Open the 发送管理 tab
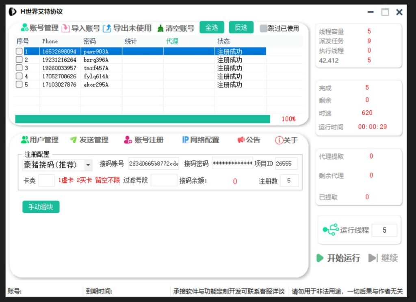The height and width of the screenshot is (302, 416). point(89,140)
